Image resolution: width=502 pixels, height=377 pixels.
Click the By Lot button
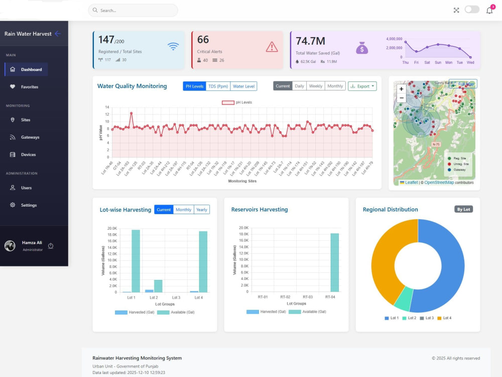463,209
